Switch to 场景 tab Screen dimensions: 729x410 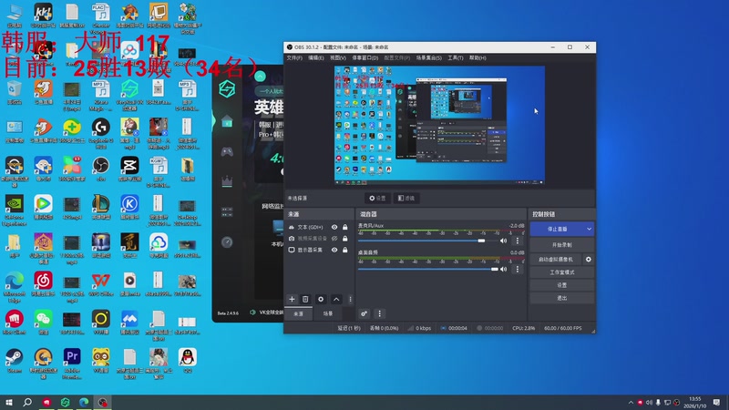tap(328, 313)
